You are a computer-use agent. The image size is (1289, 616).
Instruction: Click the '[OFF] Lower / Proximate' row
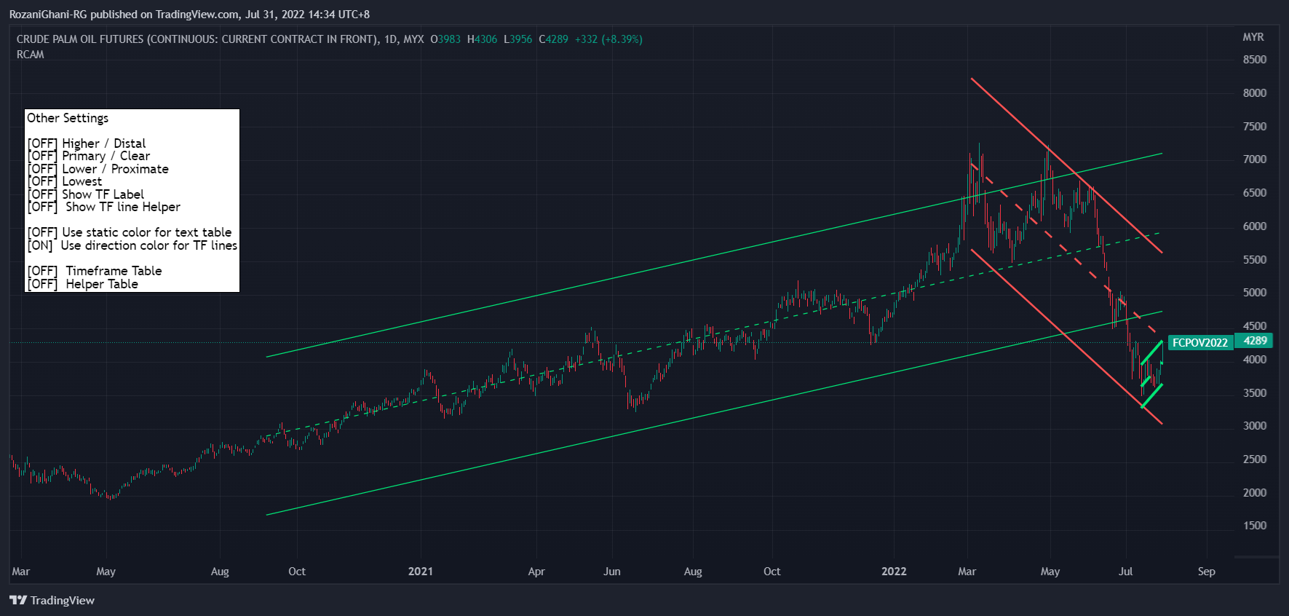[98, 169]
